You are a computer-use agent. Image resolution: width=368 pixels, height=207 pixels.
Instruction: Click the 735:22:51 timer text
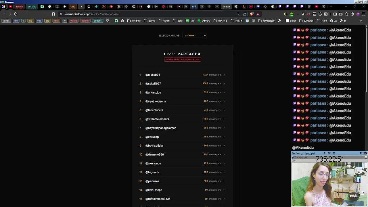[329, 159]
